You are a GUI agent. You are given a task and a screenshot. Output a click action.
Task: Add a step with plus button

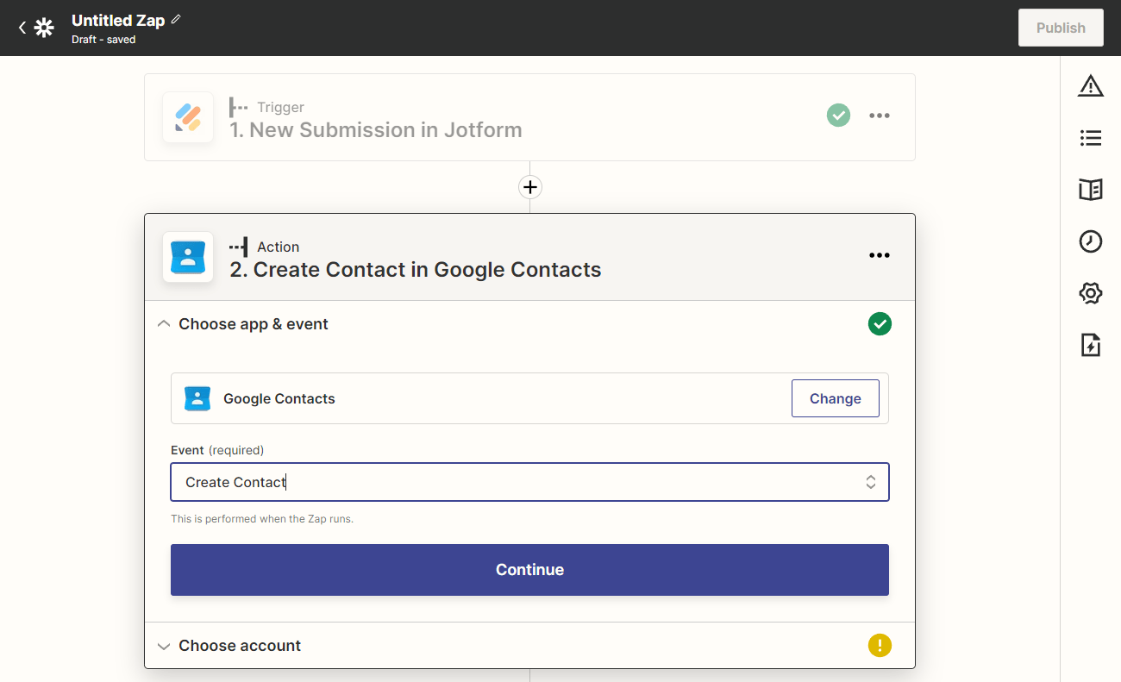coord(529,187)
